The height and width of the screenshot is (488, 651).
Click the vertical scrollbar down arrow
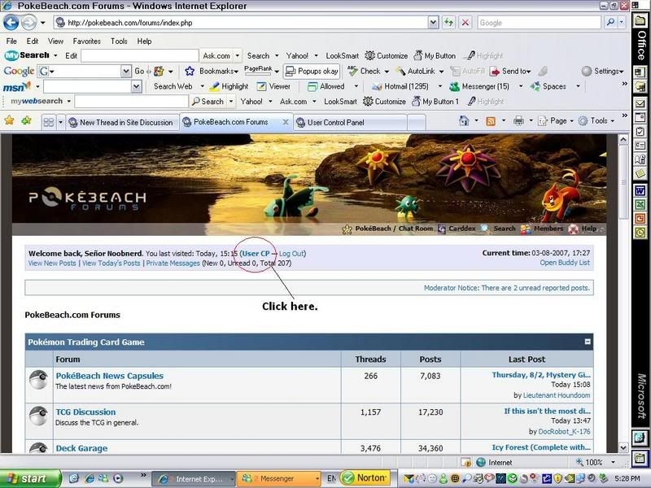[623, 447]
